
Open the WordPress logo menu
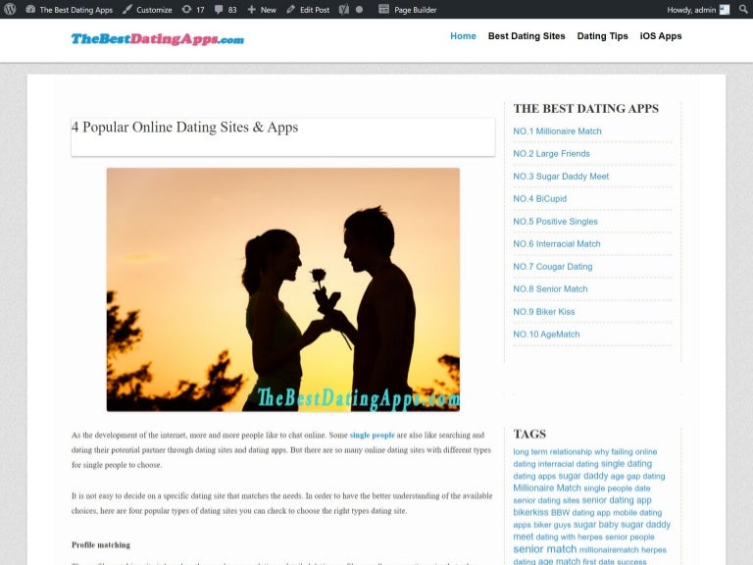point(10,9)
